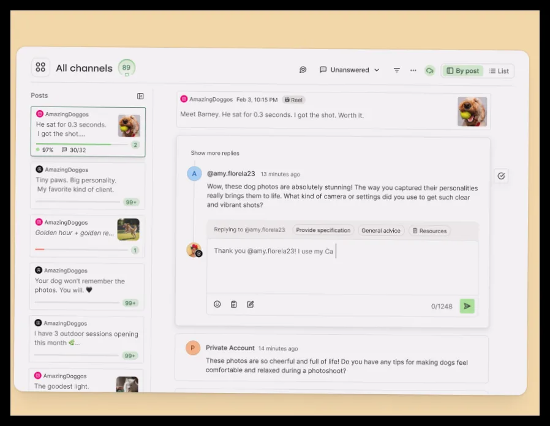
Task: Select the 'Tiny paws. Big personality.' post
Action: (88, 186)
